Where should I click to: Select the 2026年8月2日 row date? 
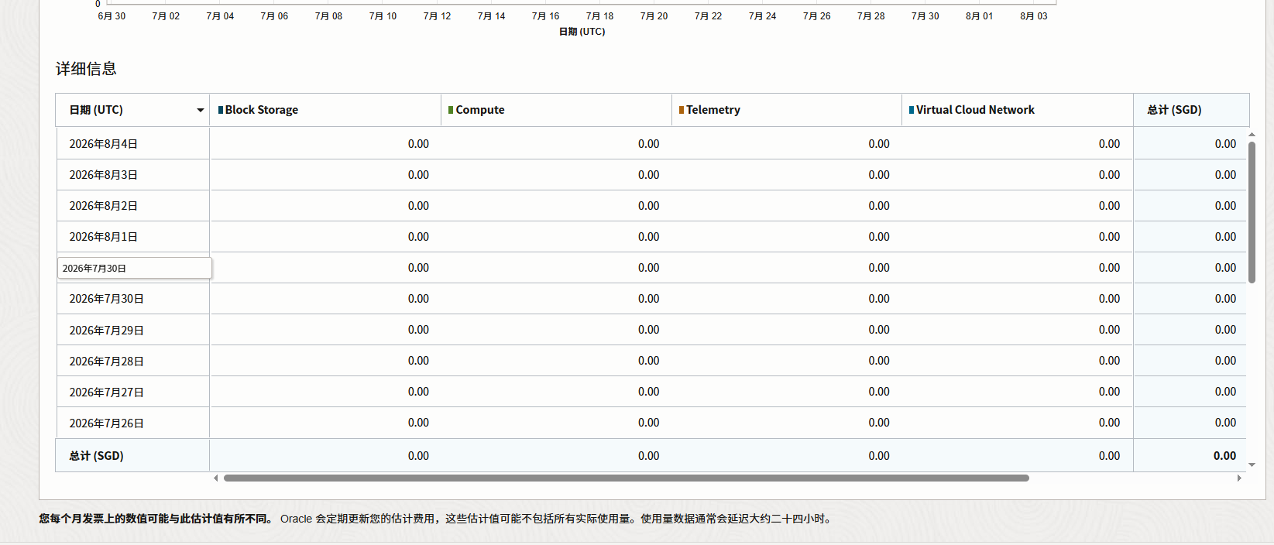click(104, 206)
